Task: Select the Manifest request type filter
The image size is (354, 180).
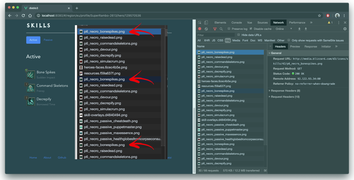Action: click(270, 40)
